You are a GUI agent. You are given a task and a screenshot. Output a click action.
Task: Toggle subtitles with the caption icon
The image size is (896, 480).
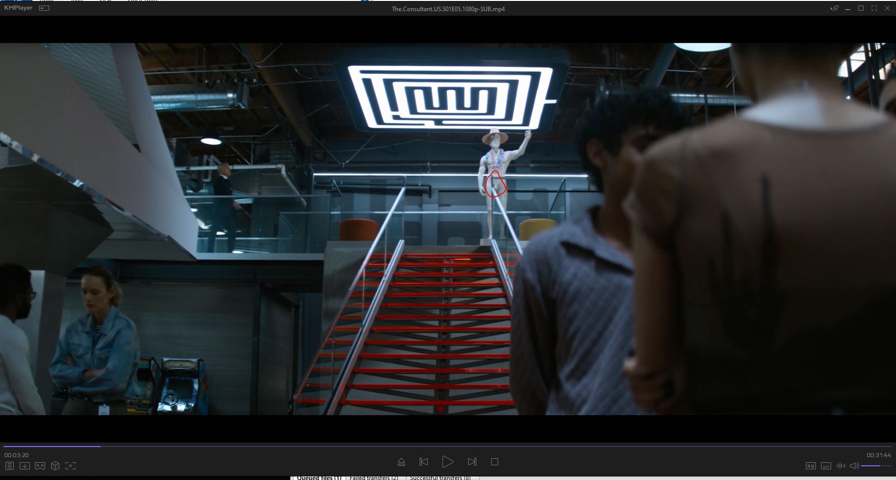coord(826,466)
